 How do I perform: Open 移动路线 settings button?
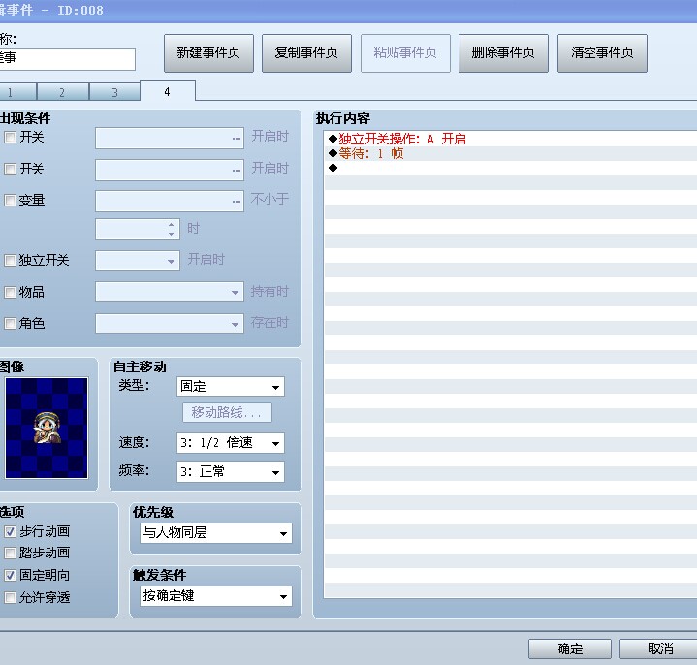tap(227, 413)
